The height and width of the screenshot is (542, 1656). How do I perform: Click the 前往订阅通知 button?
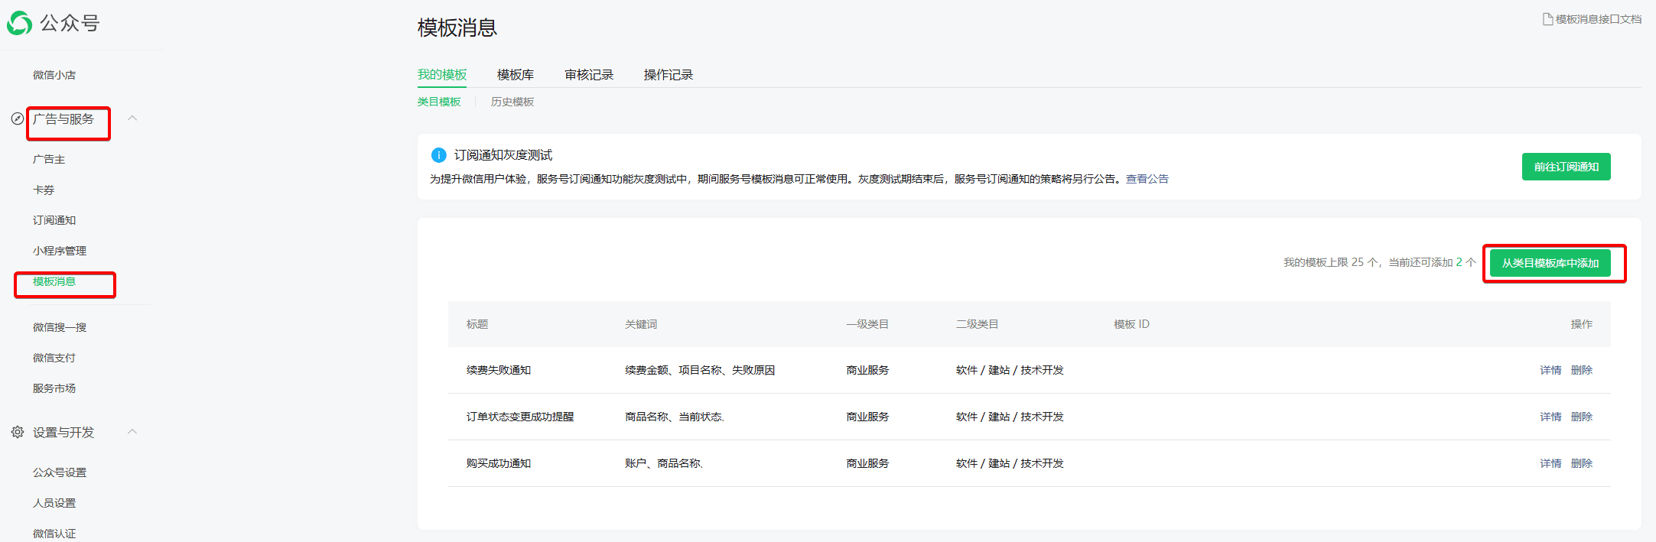1567,167
